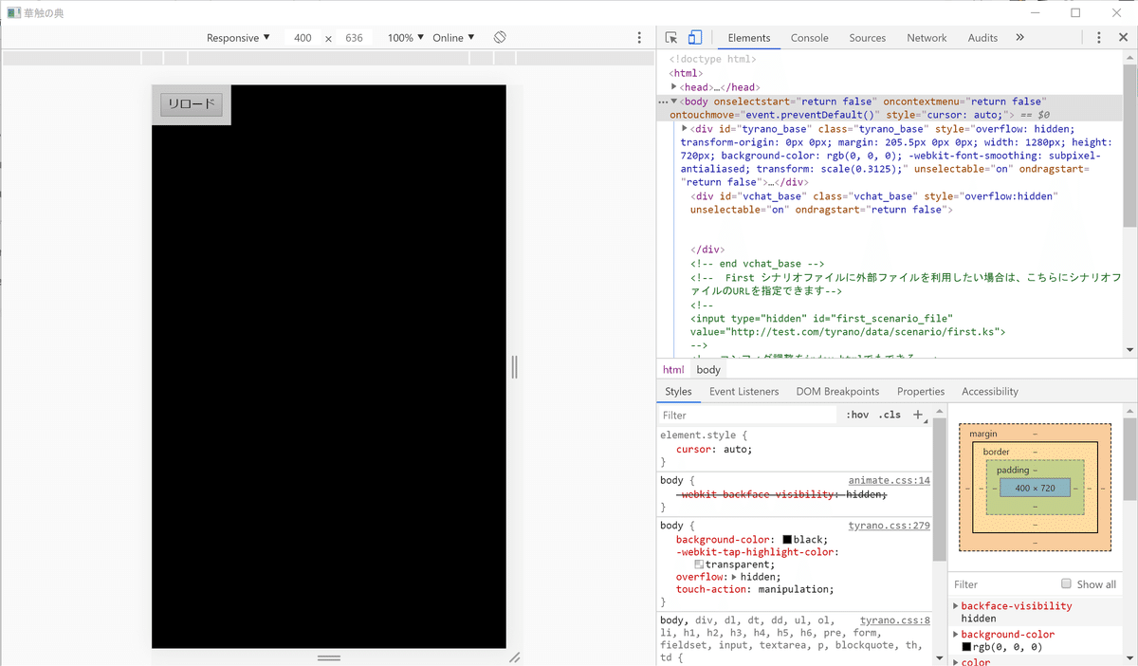Click the end vchat_base comment line
Image resolution: width=1138 pixels, height=666 pixels.
757,264
